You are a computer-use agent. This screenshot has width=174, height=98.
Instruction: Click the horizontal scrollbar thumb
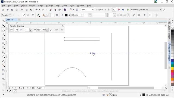coord(126,88)
